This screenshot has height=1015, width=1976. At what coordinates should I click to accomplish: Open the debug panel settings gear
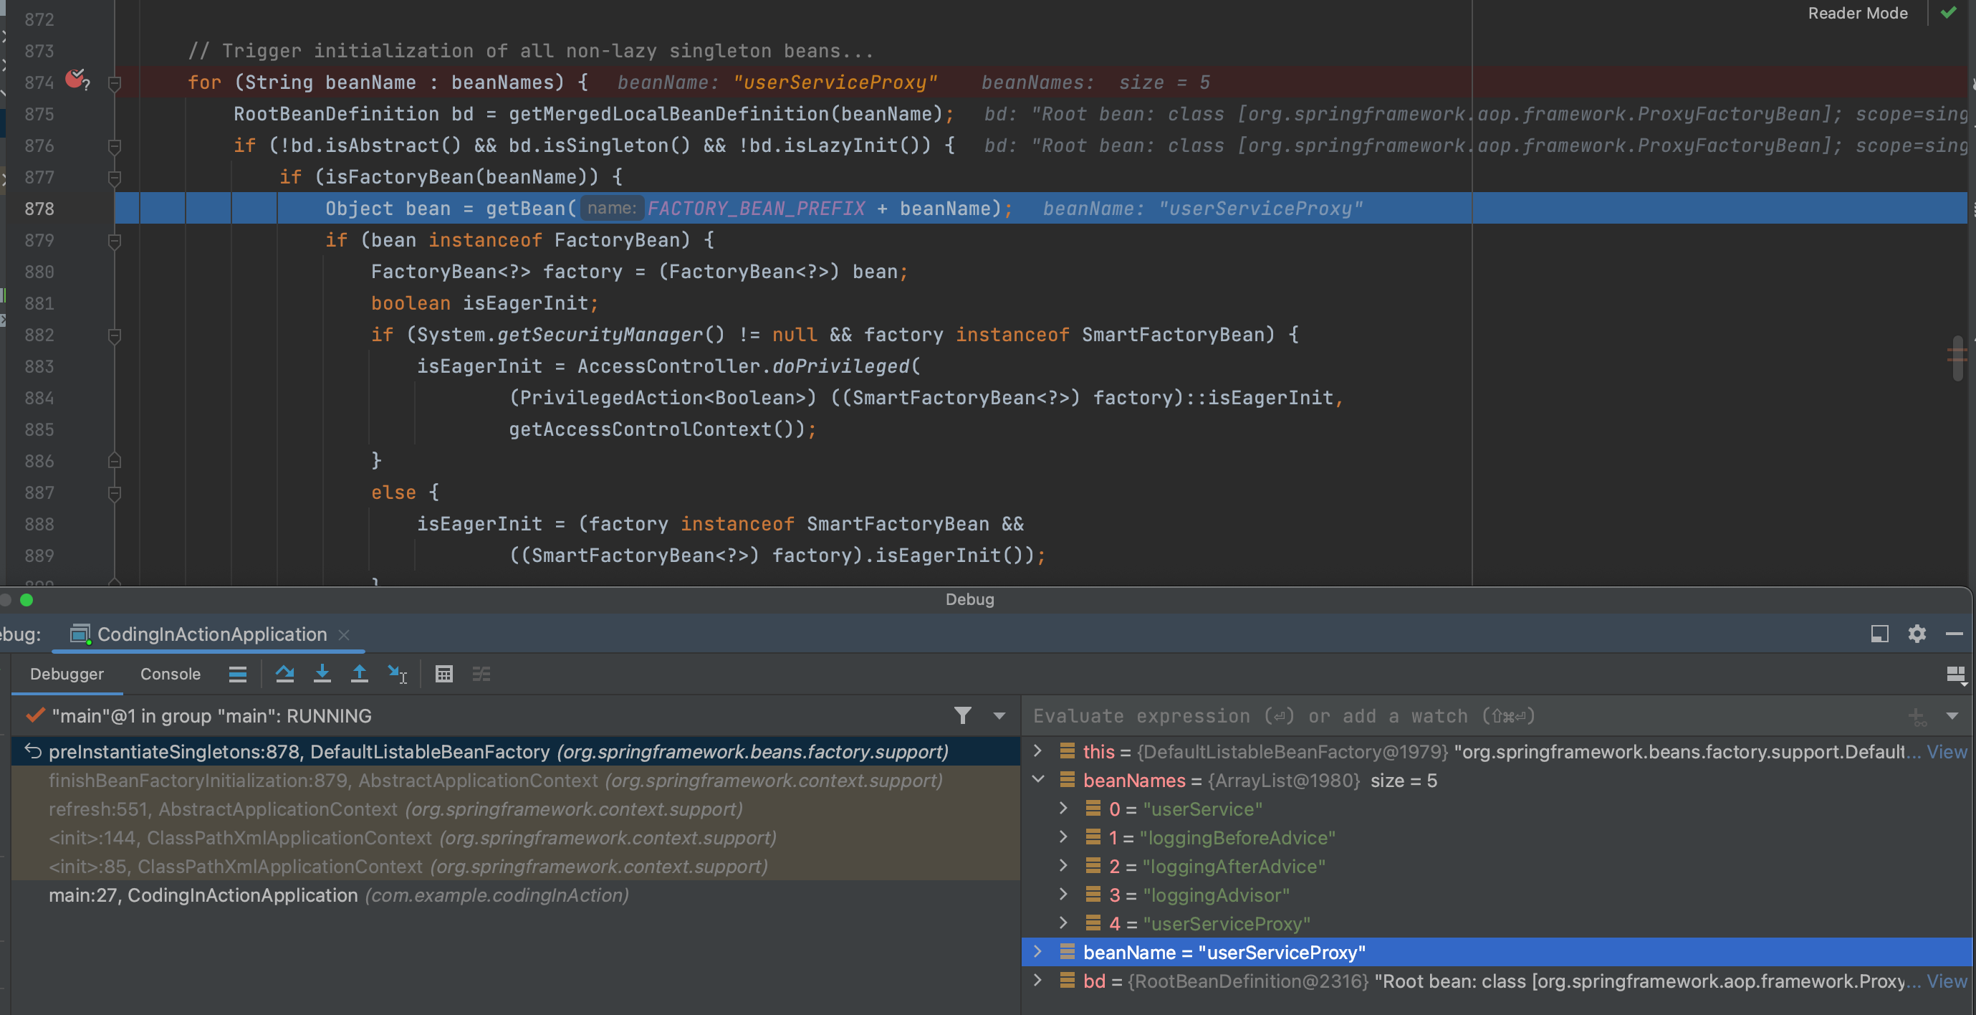[x=1916, y=634]
